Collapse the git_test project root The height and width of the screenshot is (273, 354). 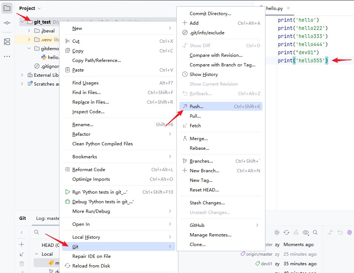[22, 22]
